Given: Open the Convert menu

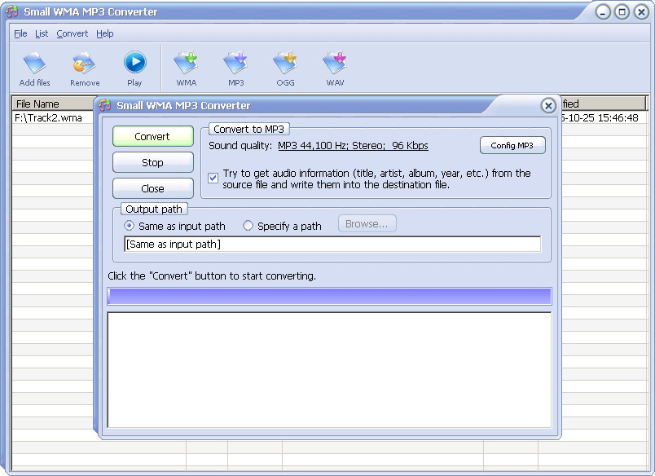Looking at the screenshot, I should tap(73, 33).
